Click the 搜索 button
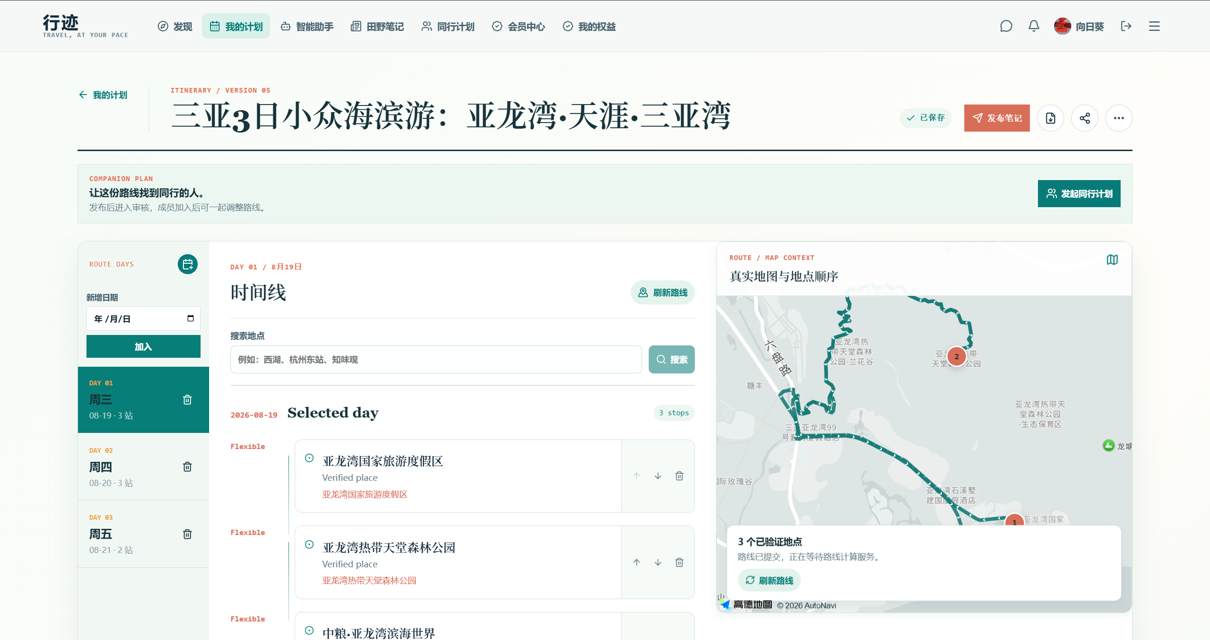Image resolution: width=1210 pixels, height=640 pixels. [672, 359]
